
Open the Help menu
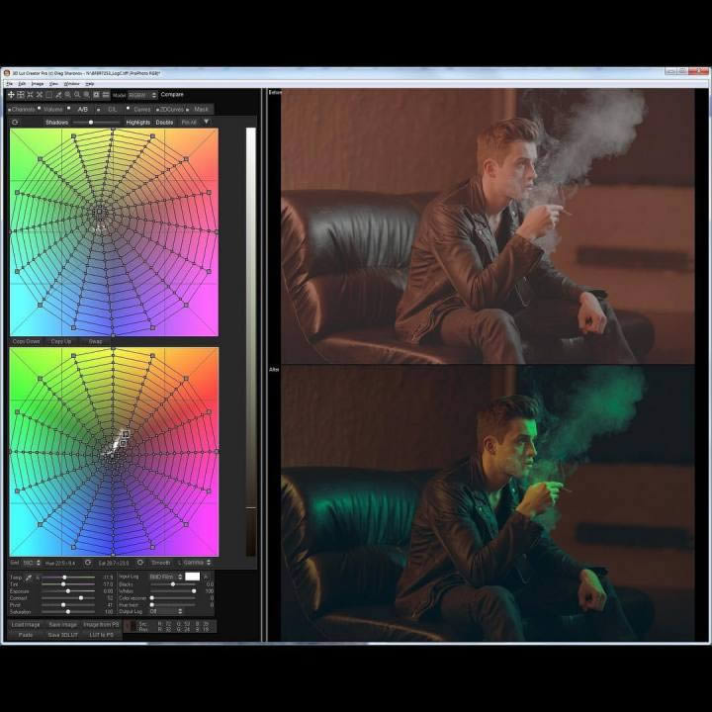tap(90, 84)
